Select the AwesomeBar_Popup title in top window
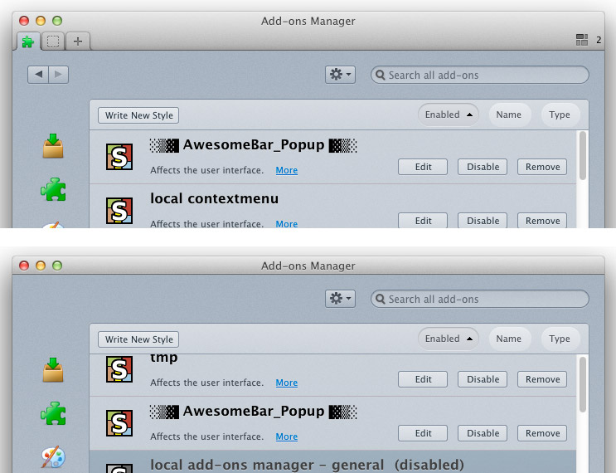 (254, 145)
